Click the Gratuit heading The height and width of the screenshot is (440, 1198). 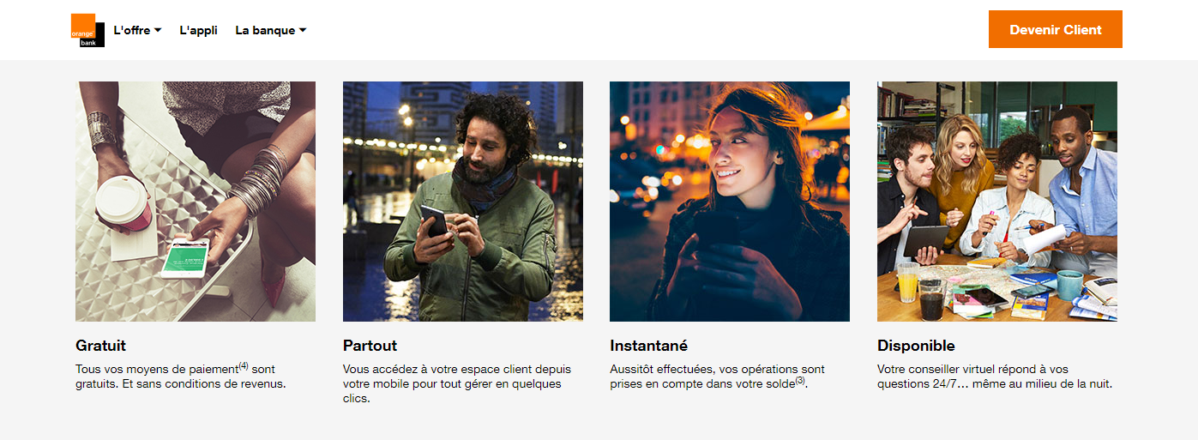point(100,346)
